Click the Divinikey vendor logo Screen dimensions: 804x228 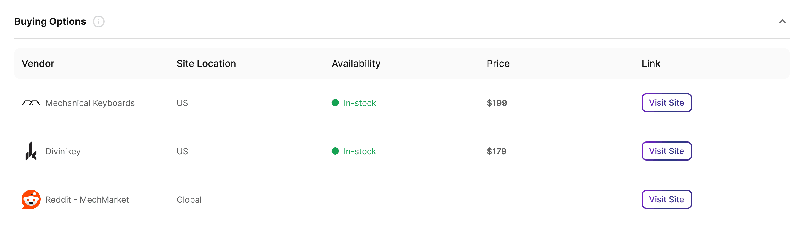[31, 151]
